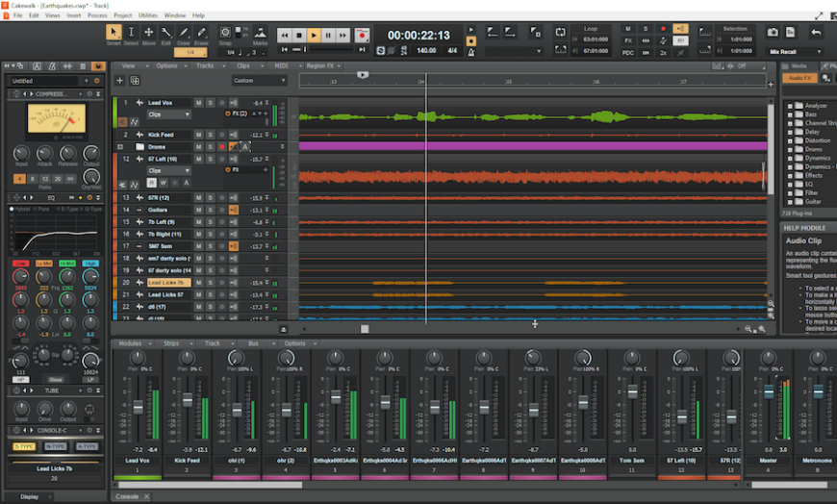Choose the 8 compressor ratio button

tap(32, 179)
